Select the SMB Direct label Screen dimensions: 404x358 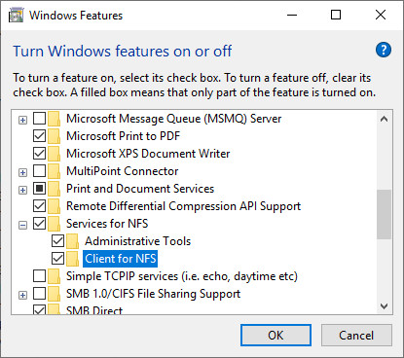94,310
